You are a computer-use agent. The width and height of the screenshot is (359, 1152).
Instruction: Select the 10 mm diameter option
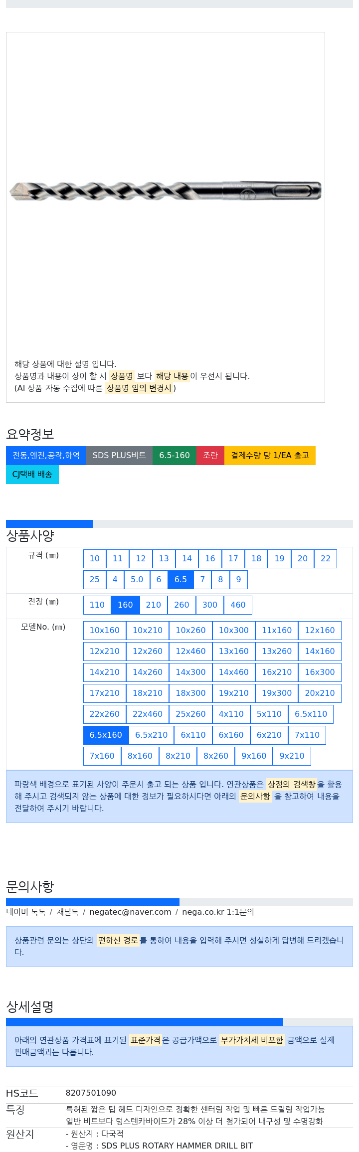(95, 558)
